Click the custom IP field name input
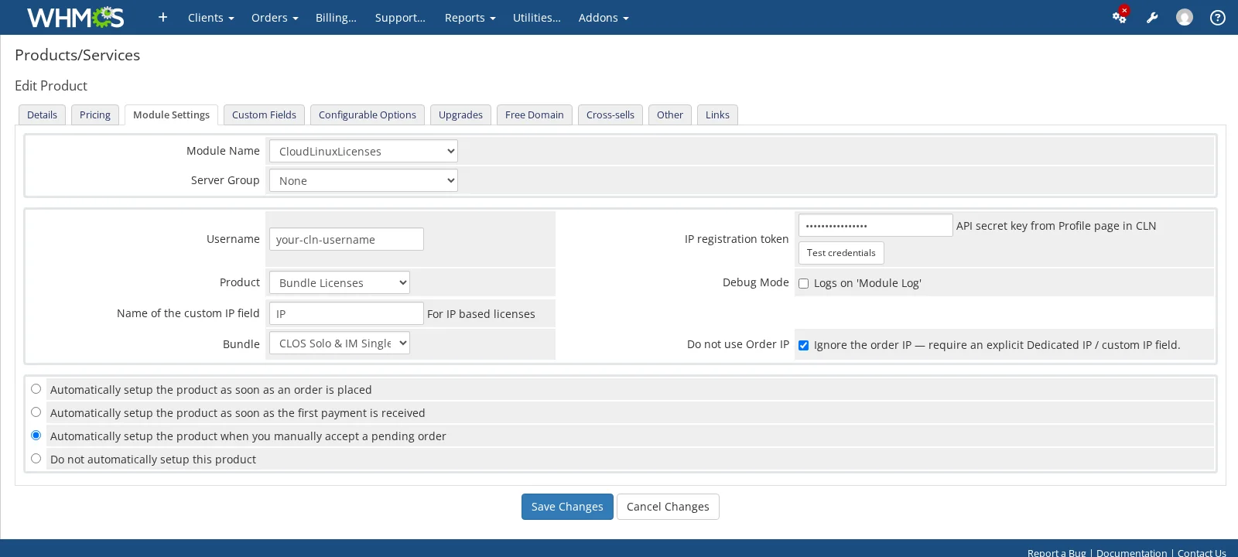This screenshot has height=557, width=1238. pos(347,313)
